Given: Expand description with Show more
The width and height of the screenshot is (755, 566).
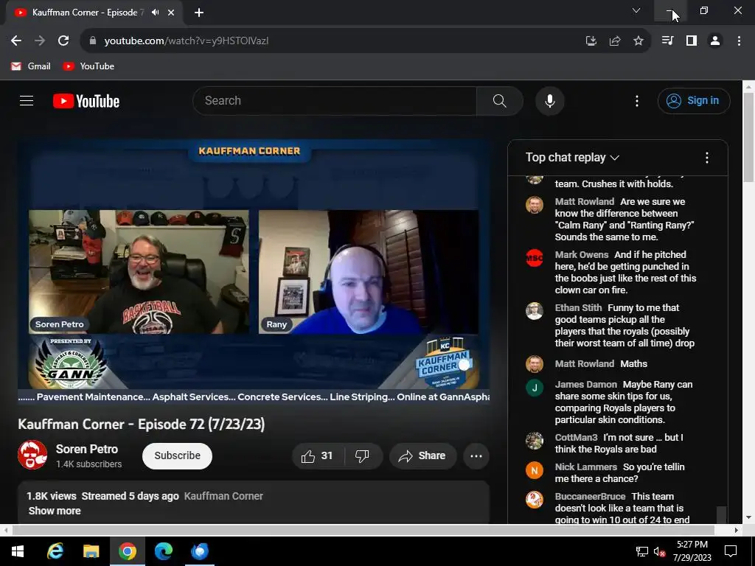Looking at the screenshot, I should click(55, 511).
